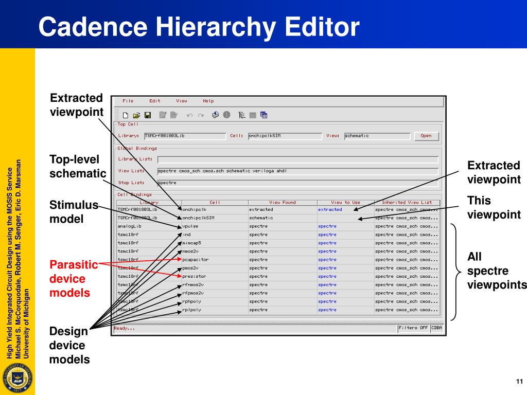The image size is (527, 395).
Task: Click the Library column header
Action: (149, 203)
